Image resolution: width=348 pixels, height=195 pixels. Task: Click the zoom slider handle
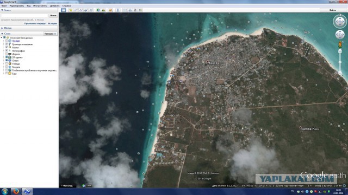(340, 62)
